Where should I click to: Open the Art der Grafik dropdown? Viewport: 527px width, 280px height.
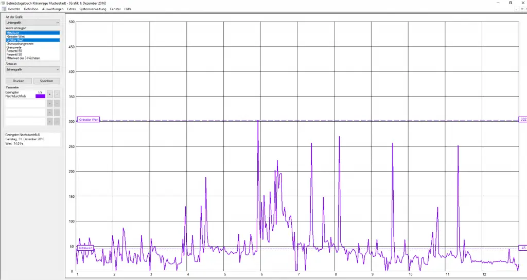click(32, 23)
